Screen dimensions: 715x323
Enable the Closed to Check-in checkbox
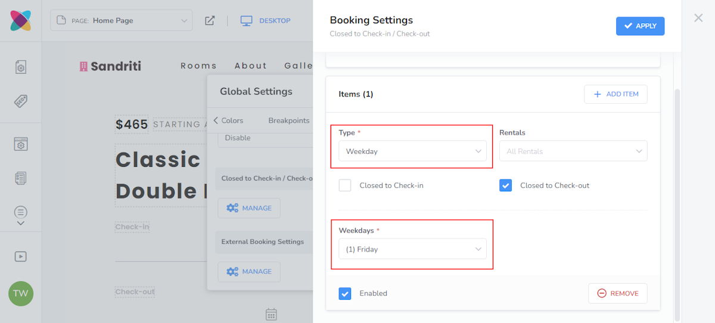[x=345, y=185]
